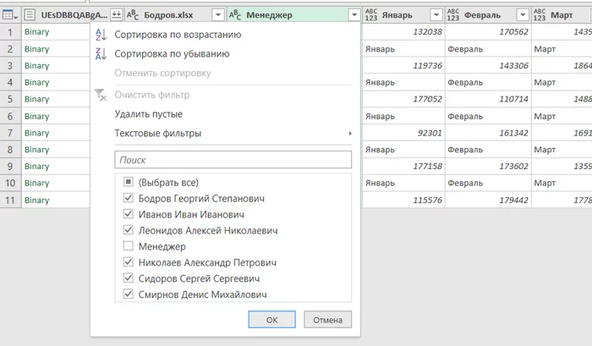Click the clear filter funnel icon
592x346 pixels.
(101, 95)
